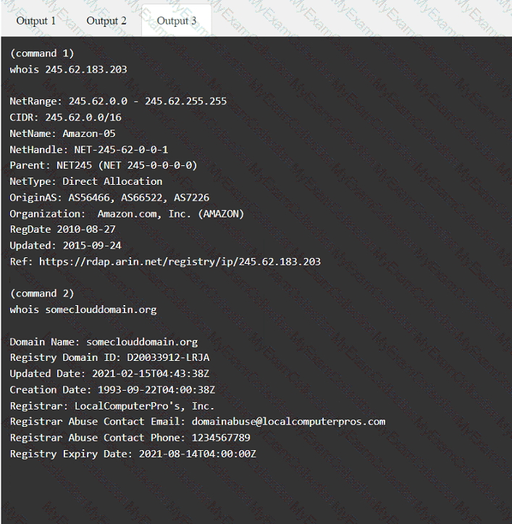Click the NetName Amazon-05 line
512x524 pixels.
pos(62,133)
